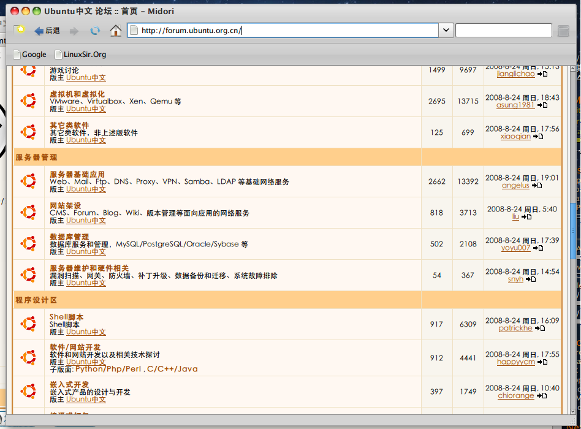Visit user profile liu
This screenshot has width=581, height=429.
pyautogui.click(x=516, y=216)
